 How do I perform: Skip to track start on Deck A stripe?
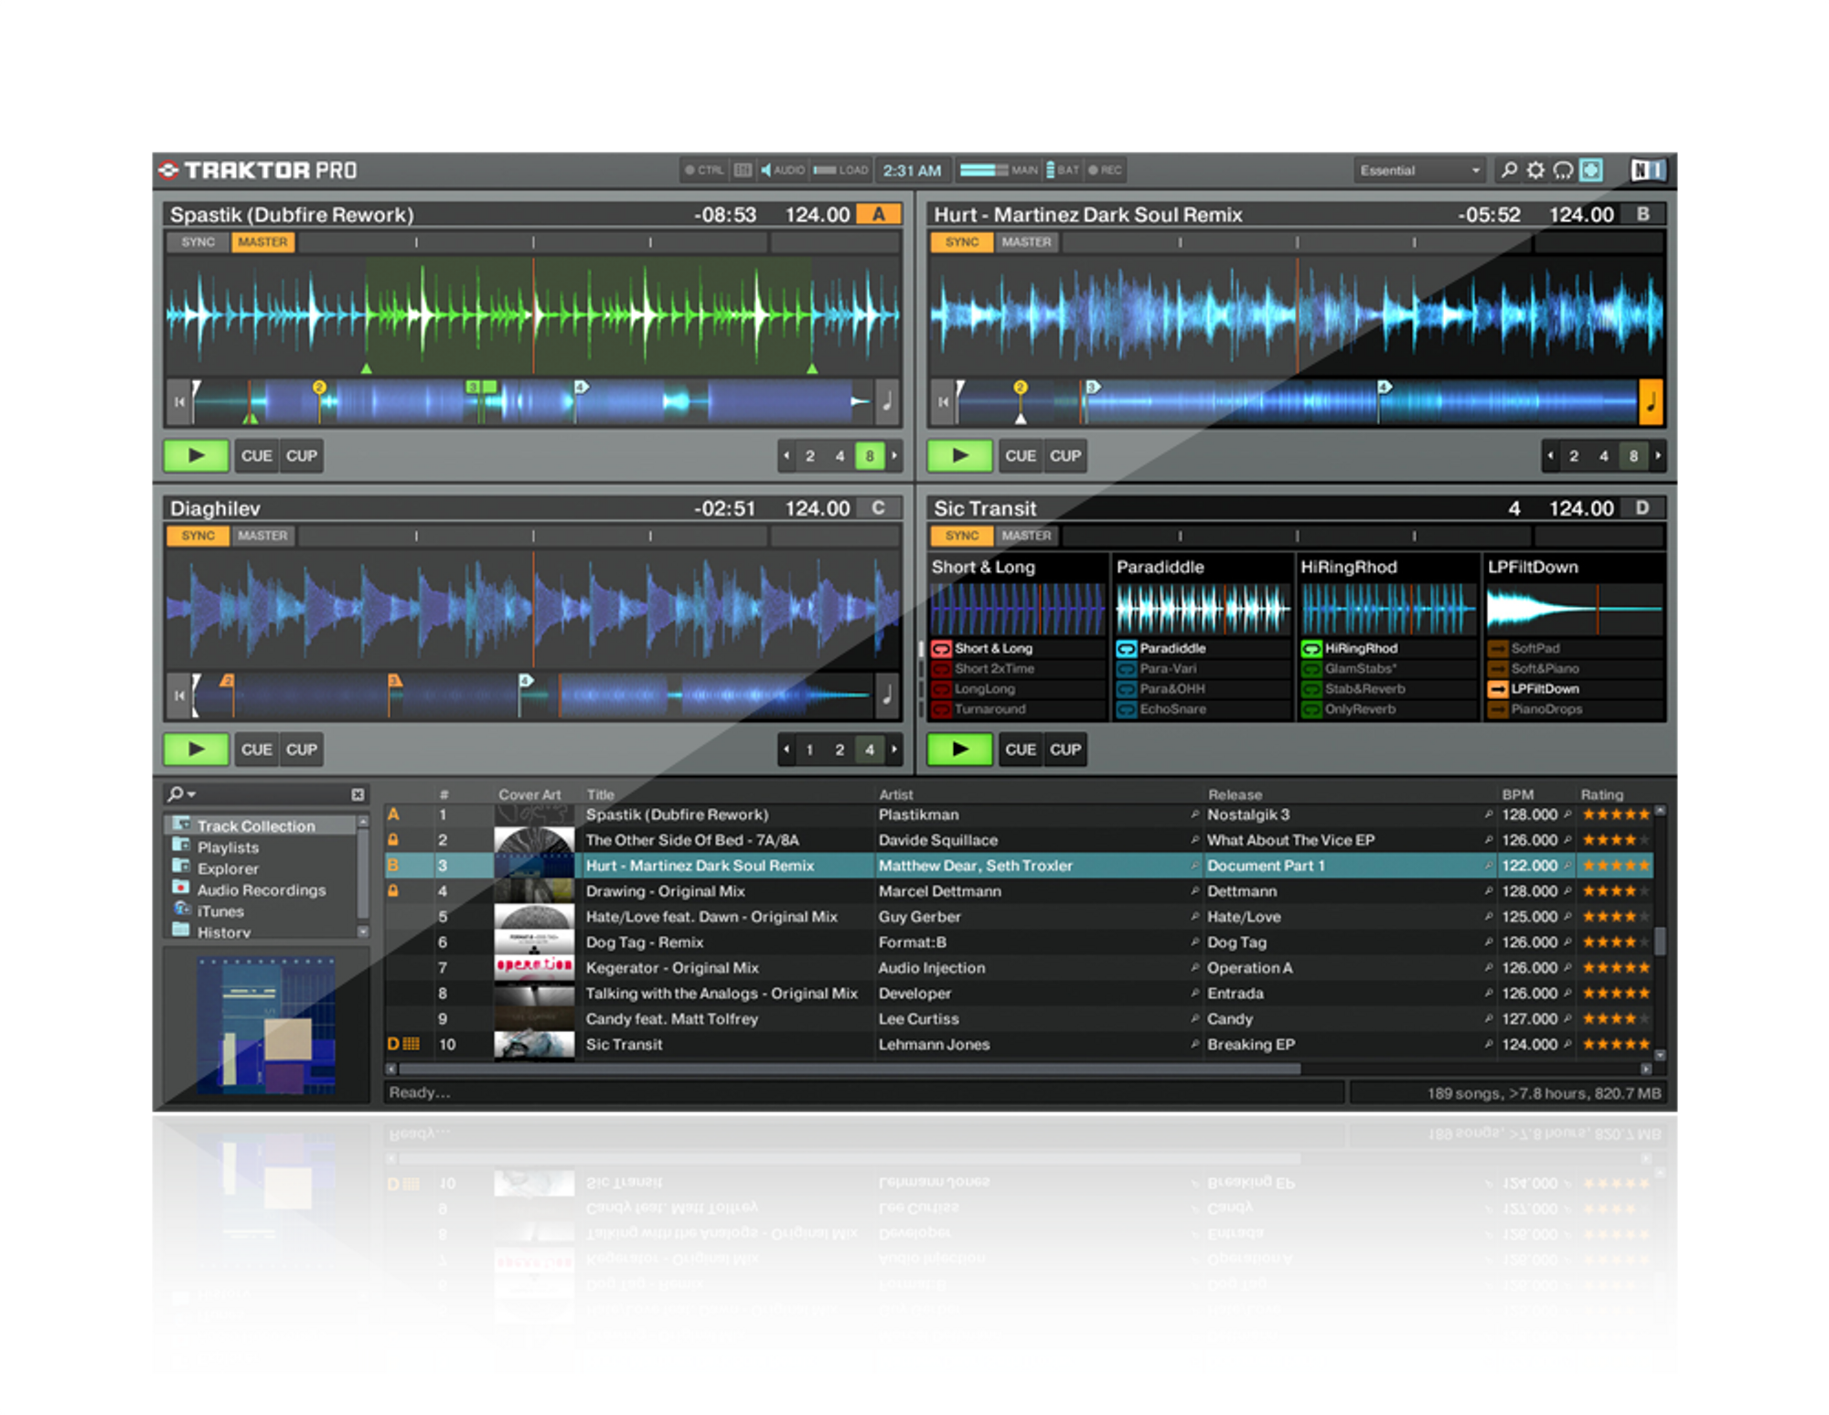tap(179, 402)
